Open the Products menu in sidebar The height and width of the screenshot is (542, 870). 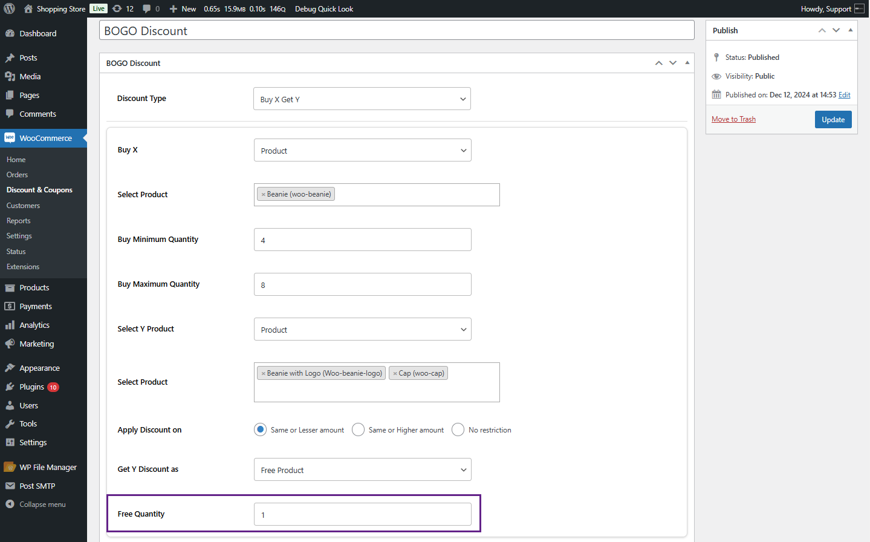34,287
